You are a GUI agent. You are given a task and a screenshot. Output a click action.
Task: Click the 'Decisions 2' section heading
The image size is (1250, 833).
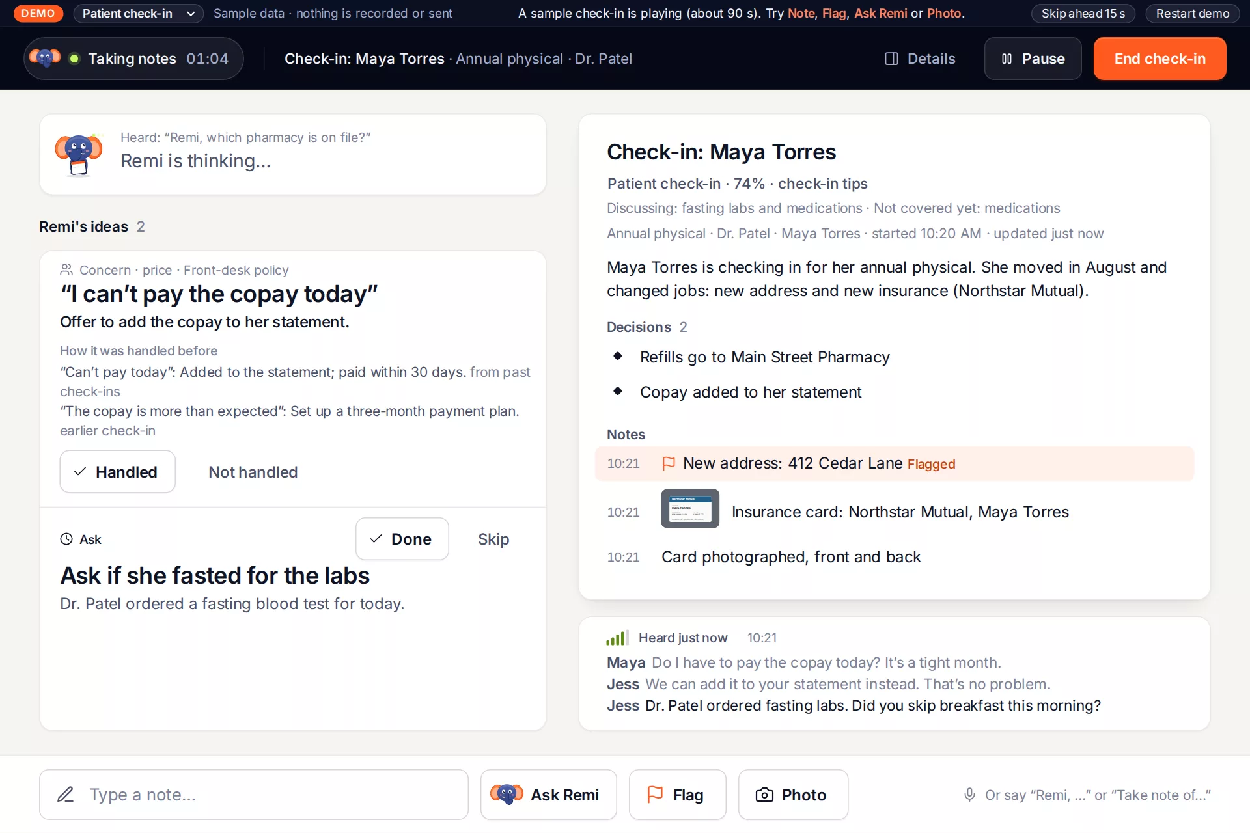click(646, 327)
